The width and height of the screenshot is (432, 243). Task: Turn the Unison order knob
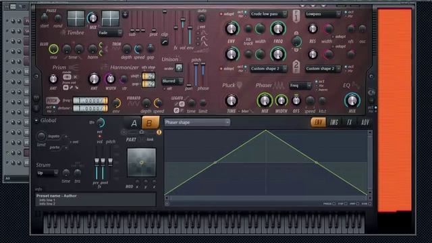pyautogui.click(x=179, y=67)
